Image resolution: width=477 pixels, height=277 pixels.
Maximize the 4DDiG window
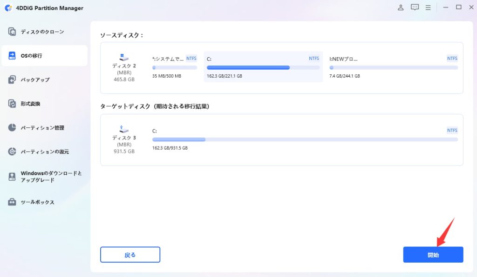(459, 7)
